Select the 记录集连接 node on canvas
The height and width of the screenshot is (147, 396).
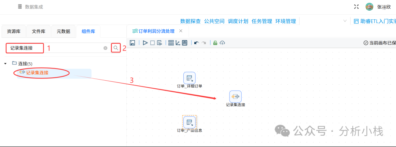(x=235, y=97)
